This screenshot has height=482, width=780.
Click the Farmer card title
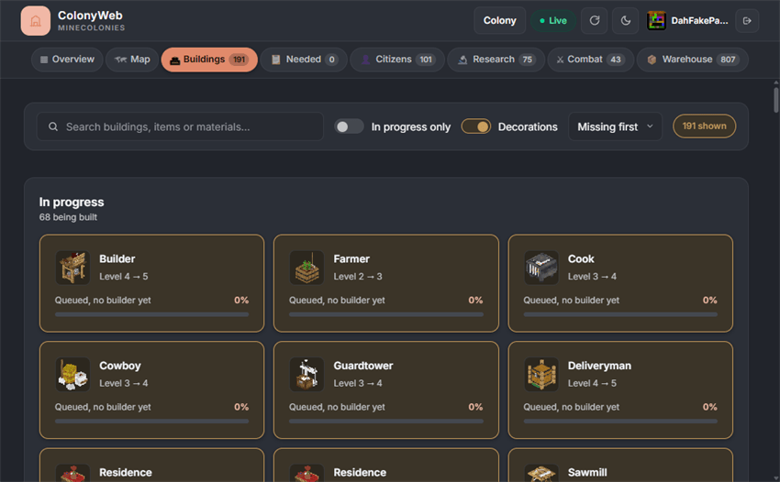click(351, 259)
